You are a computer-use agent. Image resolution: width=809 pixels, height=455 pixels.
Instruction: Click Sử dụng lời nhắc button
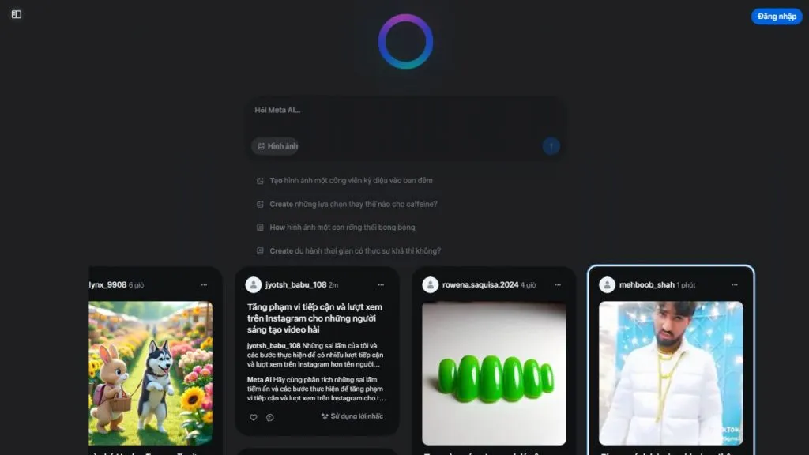pos(352,416)
